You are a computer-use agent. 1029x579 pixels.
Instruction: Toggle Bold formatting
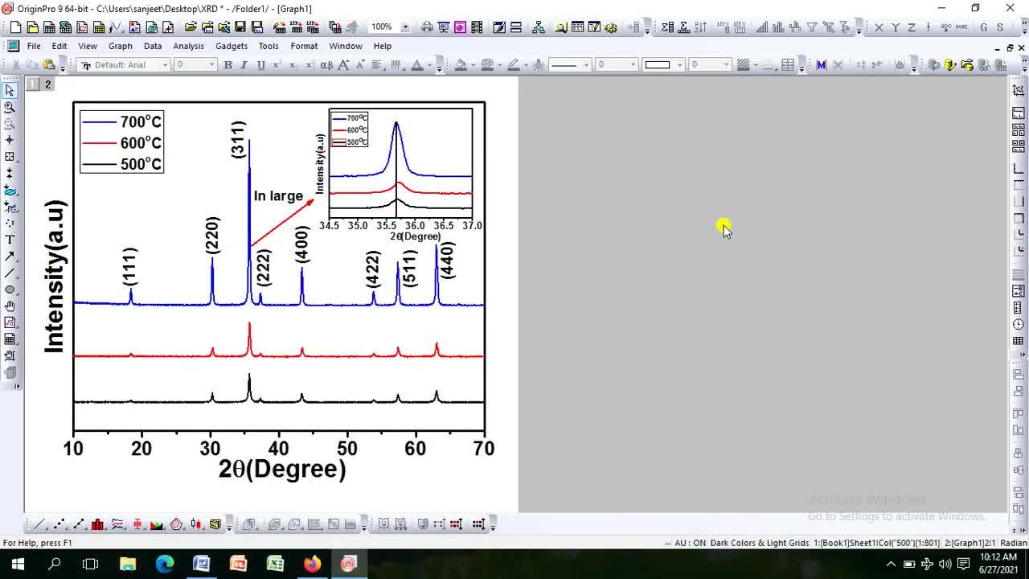[228, 64]
